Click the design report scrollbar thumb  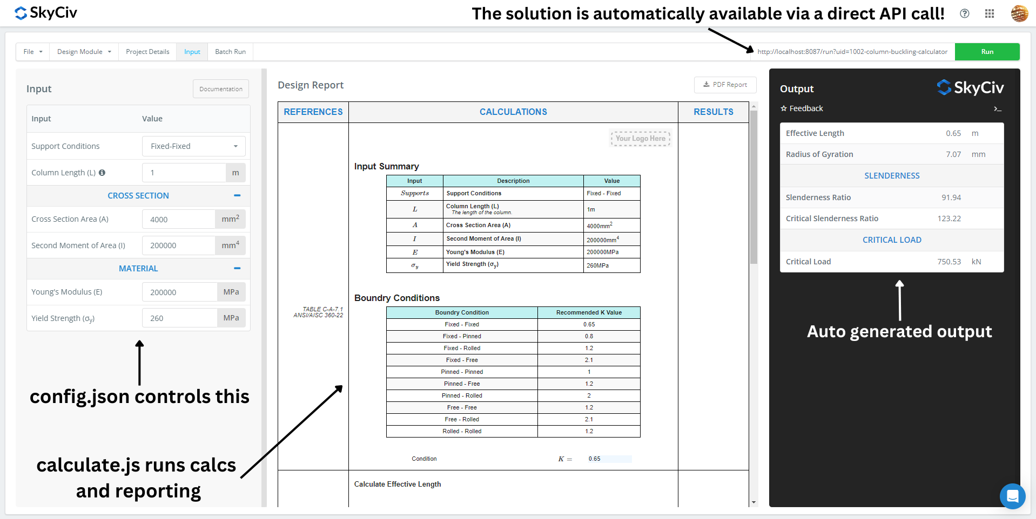[x=754, y=187]
